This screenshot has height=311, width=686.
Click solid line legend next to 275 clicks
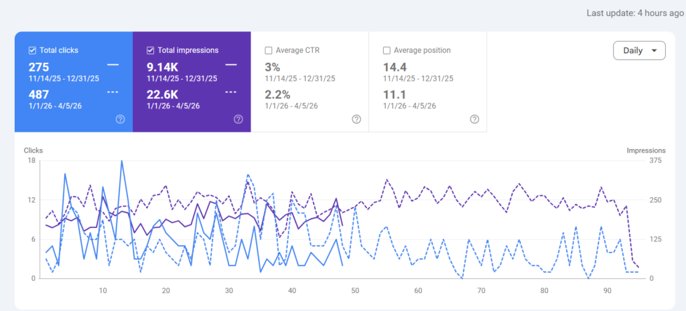(113, 65)
